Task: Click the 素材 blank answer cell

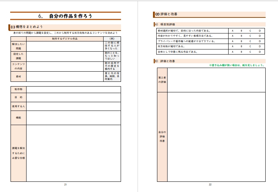Action: point(65,76)
